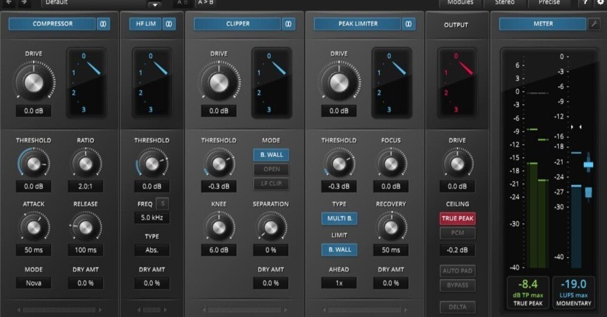Switch A B comparison state
Viewport: 607px width, 317px height.
click(x=182, y=3)
